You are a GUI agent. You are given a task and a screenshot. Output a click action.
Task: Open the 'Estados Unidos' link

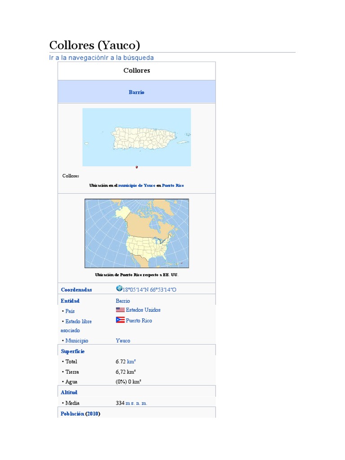click(x=143, y=310)
